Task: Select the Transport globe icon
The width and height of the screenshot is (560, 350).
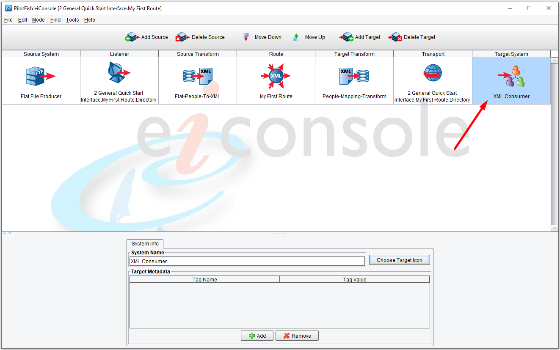Action: point(433,73)
